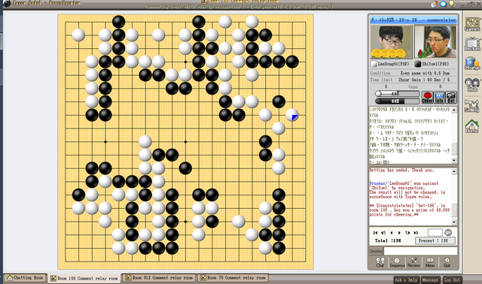Open the Review button
The width and height of the screenshot is (482, 284).
[x=413, y=262]
